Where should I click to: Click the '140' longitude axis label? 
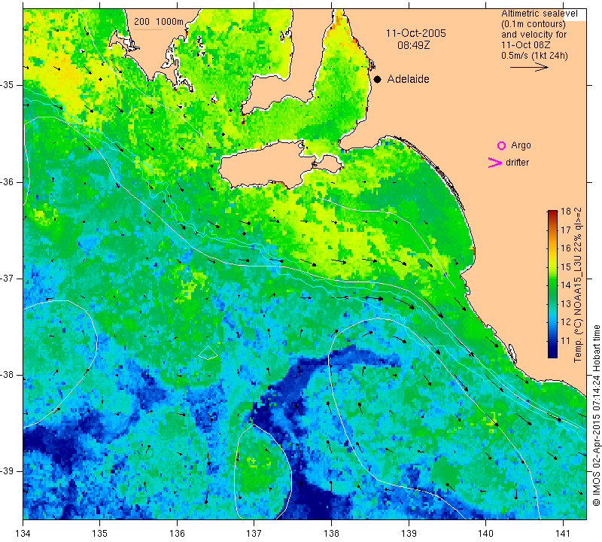pos(485,533)
